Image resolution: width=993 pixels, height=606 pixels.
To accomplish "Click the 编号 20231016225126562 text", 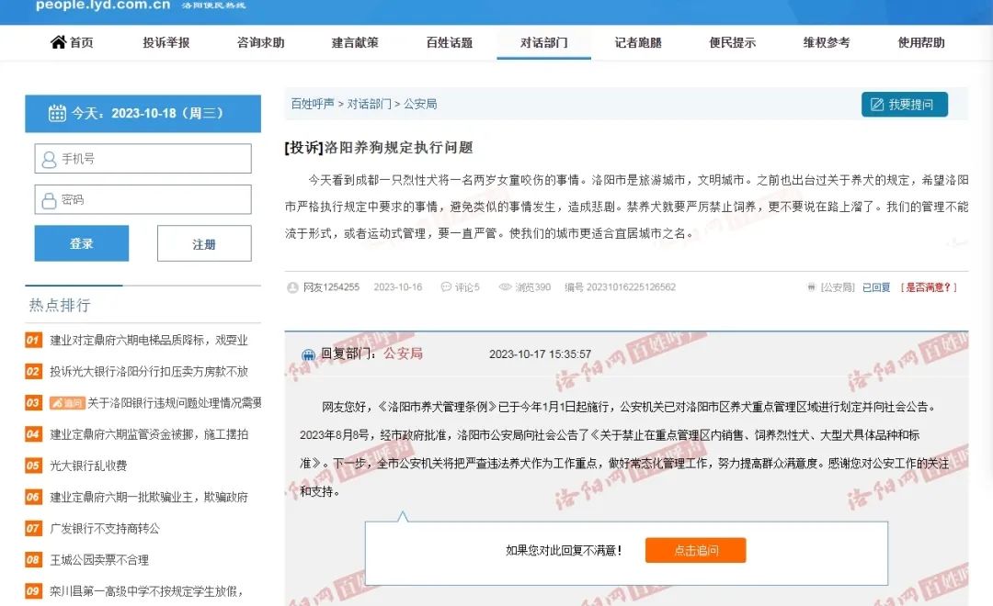I will tap(620, 287).
